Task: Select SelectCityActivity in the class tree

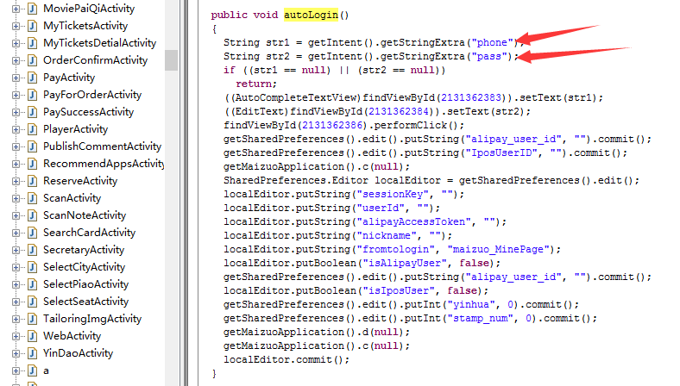Action: click(x=84, y=267)
